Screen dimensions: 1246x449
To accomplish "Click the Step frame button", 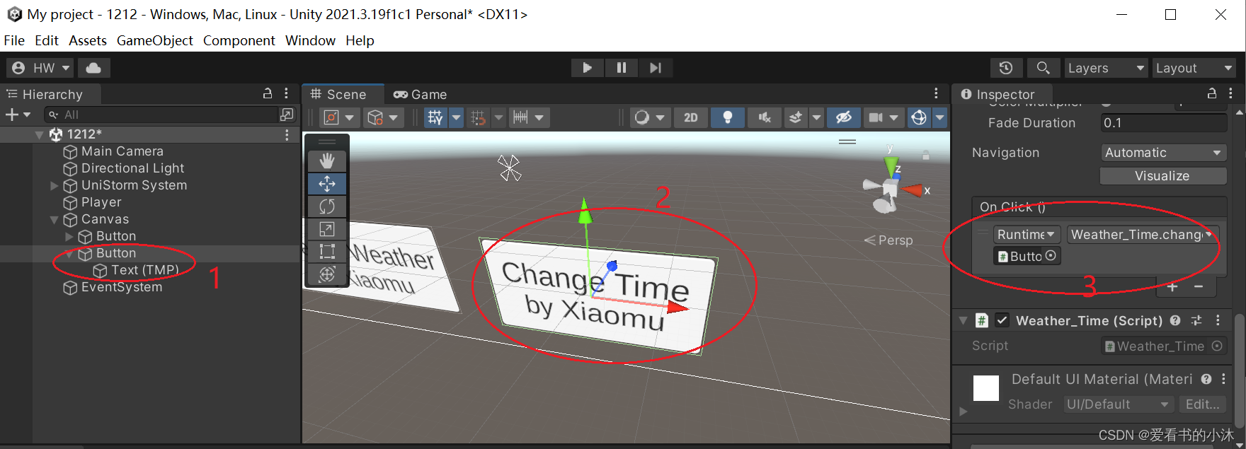I will point(656,68).
